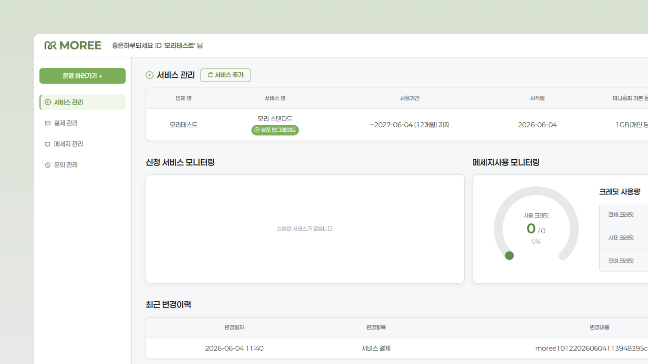
Task: Click the plus icon beside 서비스 관리 heading
Action: [150, 75]
